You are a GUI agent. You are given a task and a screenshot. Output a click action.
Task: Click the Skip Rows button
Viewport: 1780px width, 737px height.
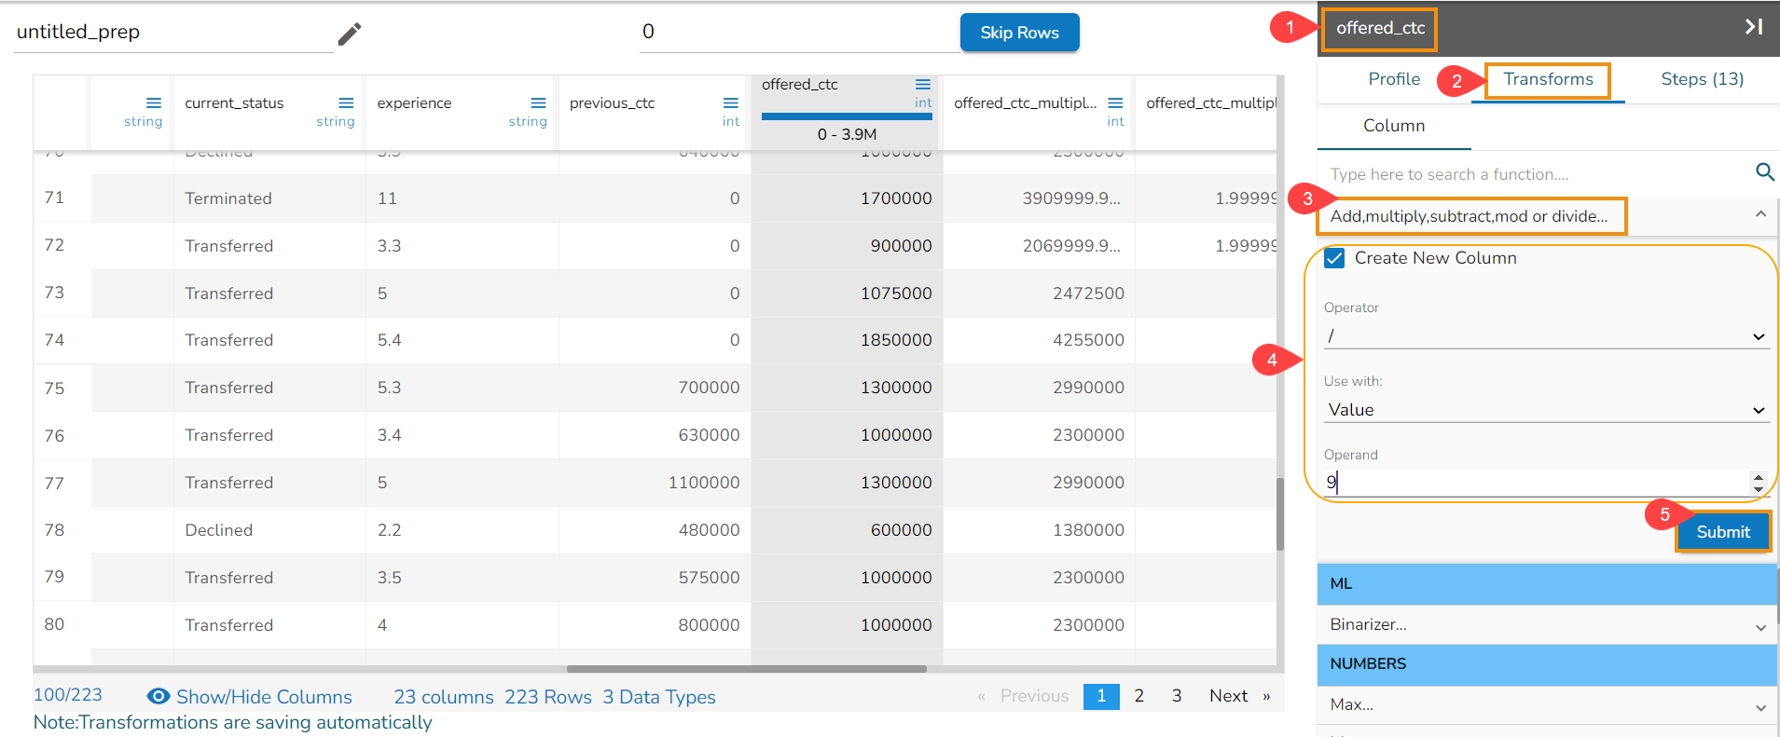1019,33
